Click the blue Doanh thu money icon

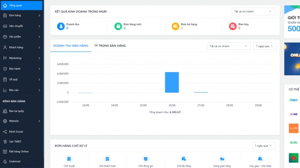pos(61,26)
